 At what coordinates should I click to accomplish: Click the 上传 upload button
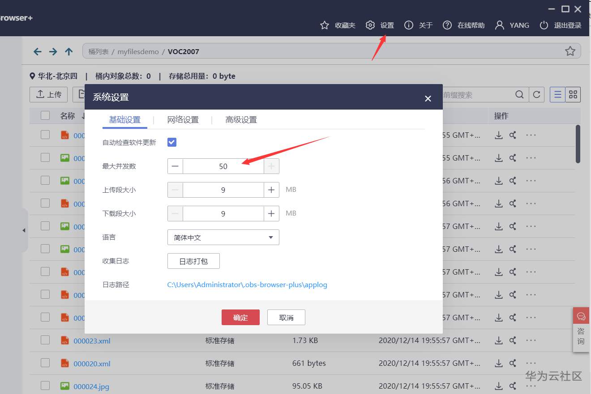coord(48,94)
